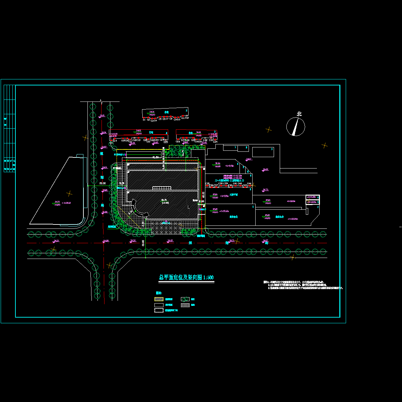This screenshot has height=402, width=402.
Task: Select the hatched building legend swatch
Action: pyautogui.click(x=158, y=299)
